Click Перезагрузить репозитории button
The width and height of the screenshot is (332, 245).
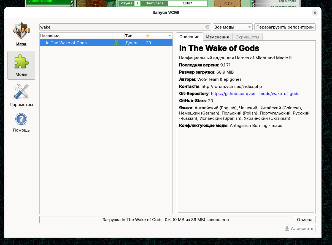tap(285, 27)
